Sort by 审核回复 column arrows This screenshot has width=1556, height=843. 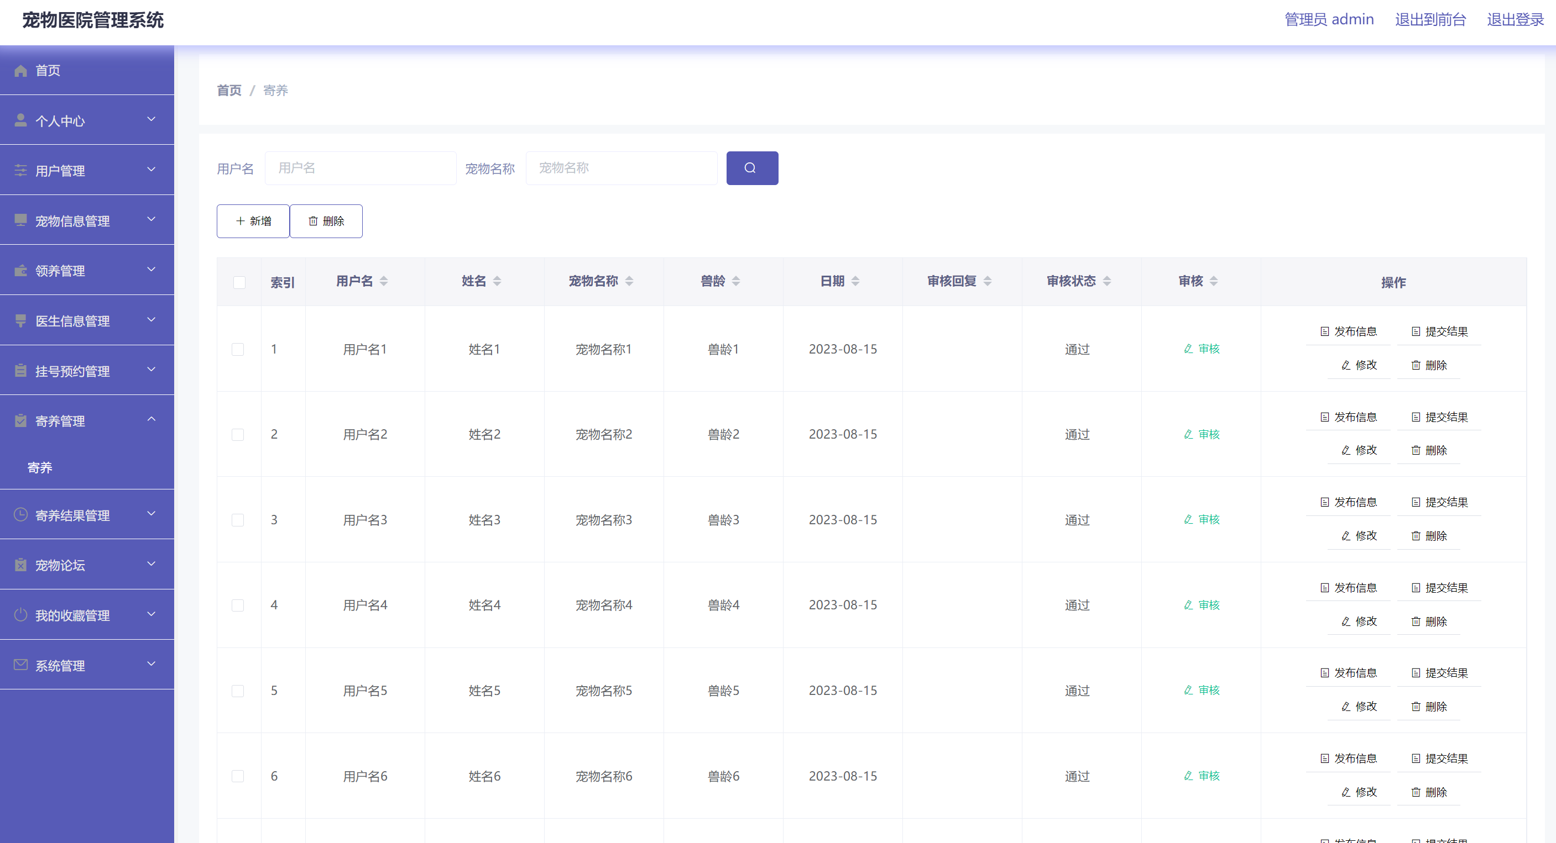988,281
